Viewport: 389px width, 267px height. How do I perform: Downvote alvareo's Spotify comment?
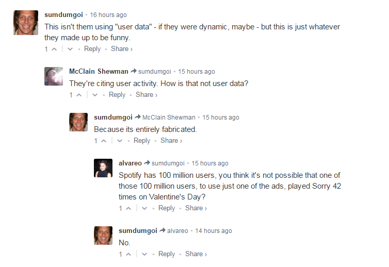144,208
